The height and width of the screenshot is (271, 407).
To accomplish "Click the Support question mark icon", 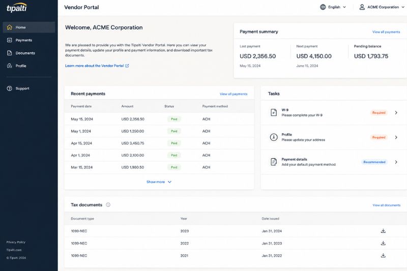I will (x=10, y=88).
